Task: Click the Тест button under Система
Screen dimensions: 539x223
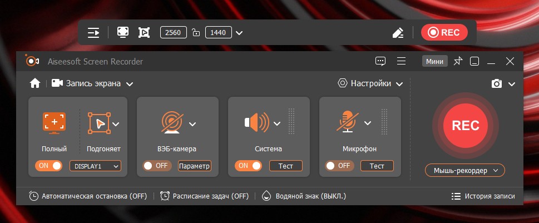Action: pos(286,166)
